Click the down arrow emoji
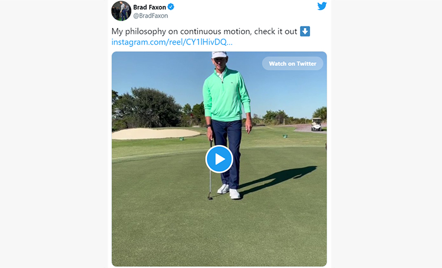This screenshot has height=268, width=442. (305, 31)
